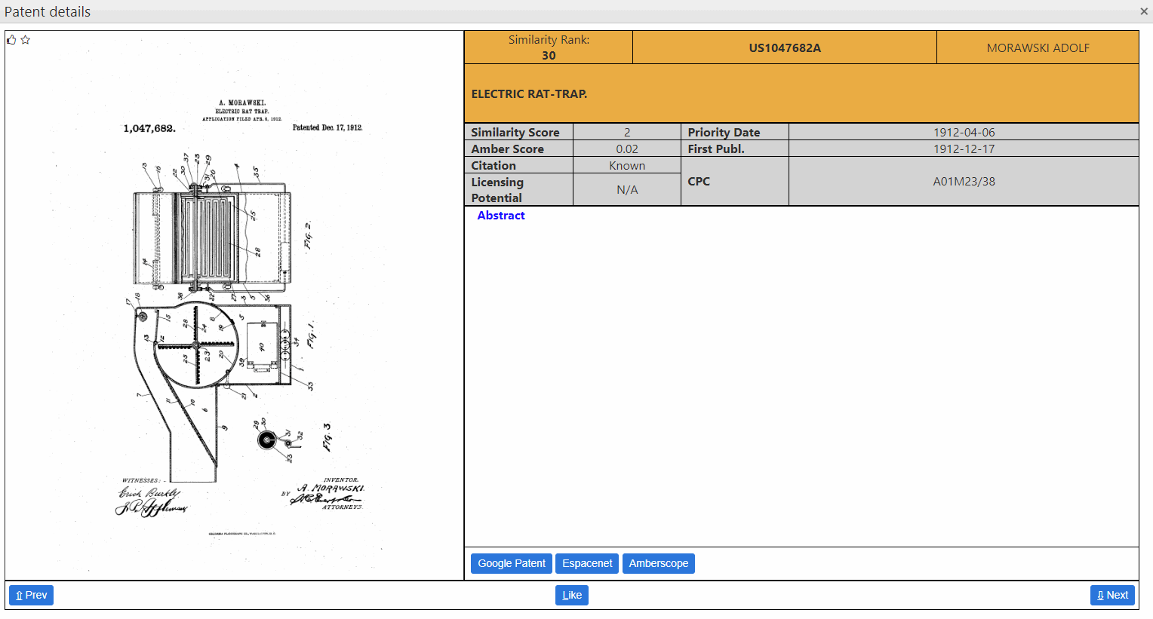The width and height of the screenshot is (1153, 619).
Task: Open the Google Patent link button
Action: [x=512, y=563]
